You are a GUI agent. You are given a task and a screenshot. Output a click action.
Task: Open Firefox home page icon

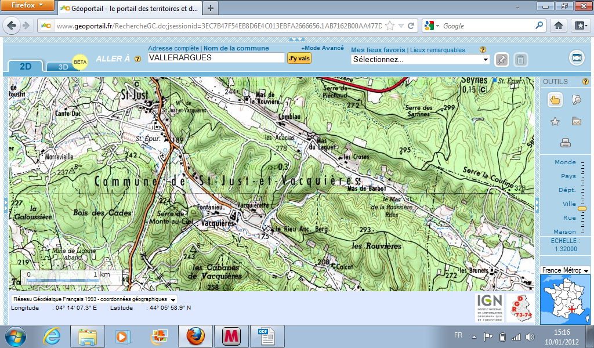[x=559, y=26]
